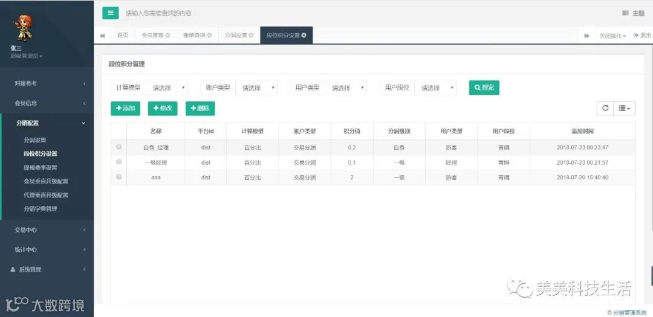Click timestamp 2018-07-23 00:21:57
The image size is (653, 317).
(583, 162)
